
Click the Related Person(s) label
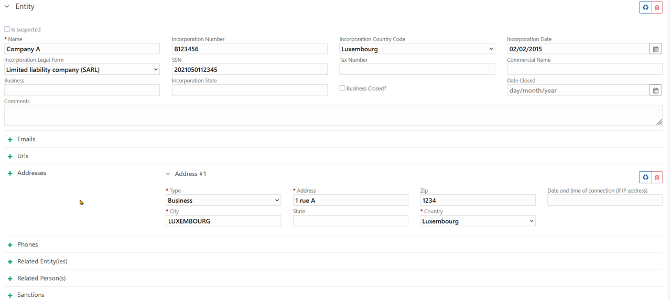(x=41, y=278)
